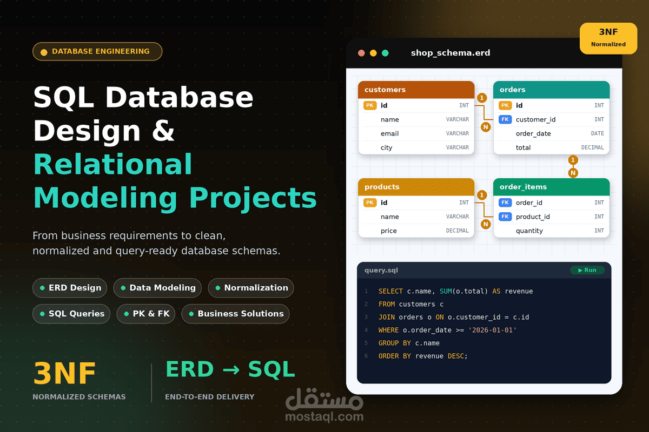Select the ERD Design tag

[x=70, y=288]
